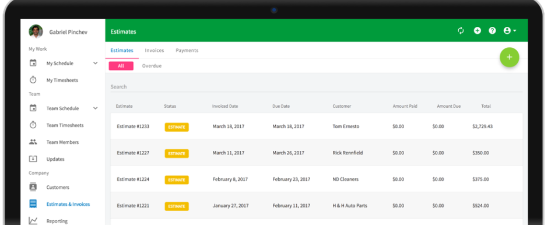
Task: Click ESTIMATE badge for Estimate #1224
Action: click(177, 180)
